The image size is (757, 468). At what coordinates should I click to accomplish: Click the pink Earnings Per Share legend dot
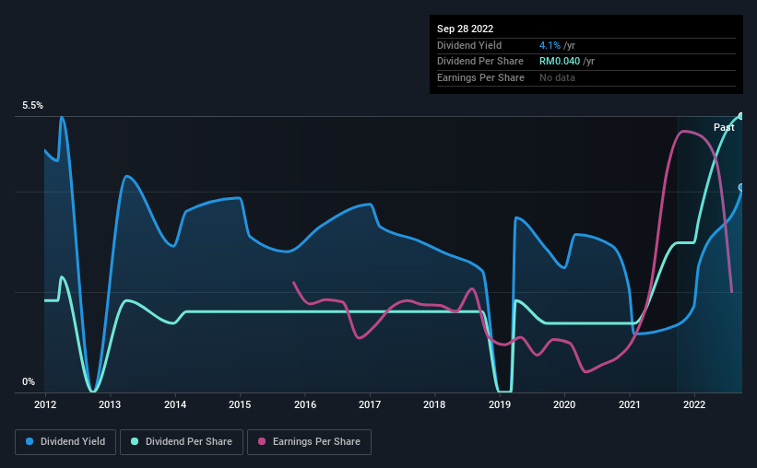point(262,441)
